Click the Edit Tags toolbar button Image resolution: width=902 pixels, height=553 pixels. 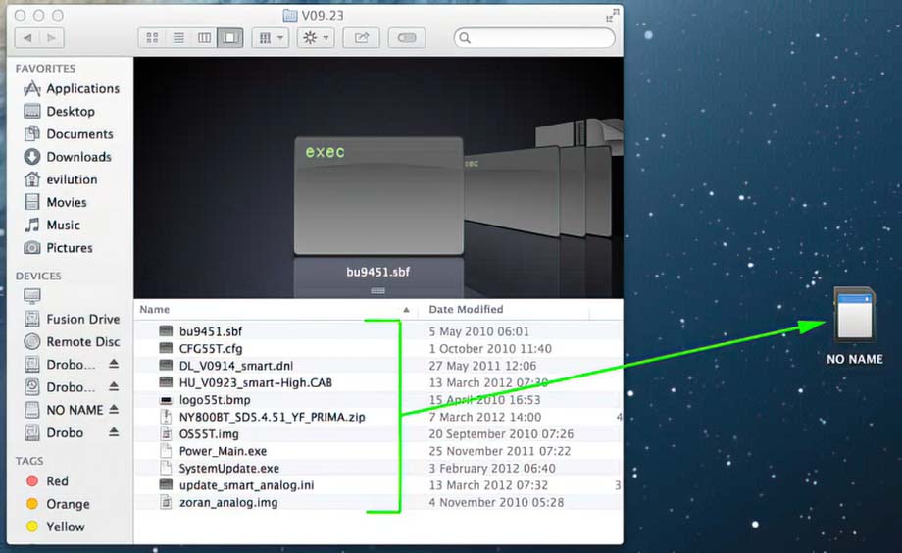(x=406, y=38)
